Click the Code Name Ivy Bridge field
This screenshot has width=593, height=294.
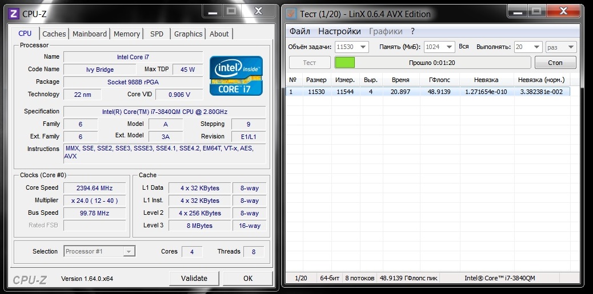click(99, 70)
